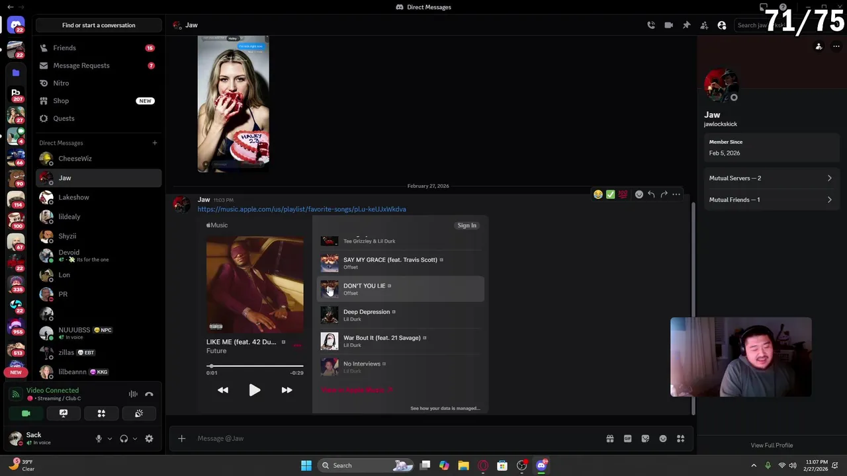React with the laughing emoji
The height and width of the screenshot is (476, 847).
pyautogui.click(x=598, y=194)
